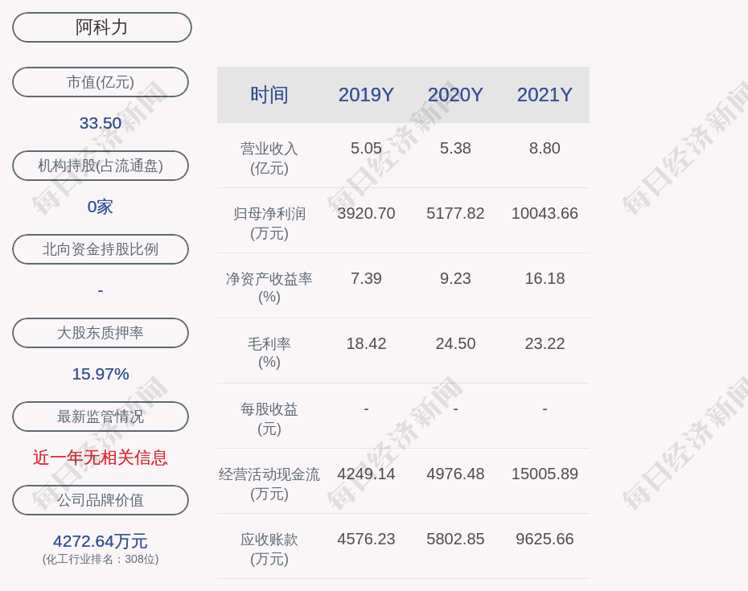748x591 pixels.
Task: Click the 15.97% pledge rate value
Action: pyautogui.click(x=101, y=374)
